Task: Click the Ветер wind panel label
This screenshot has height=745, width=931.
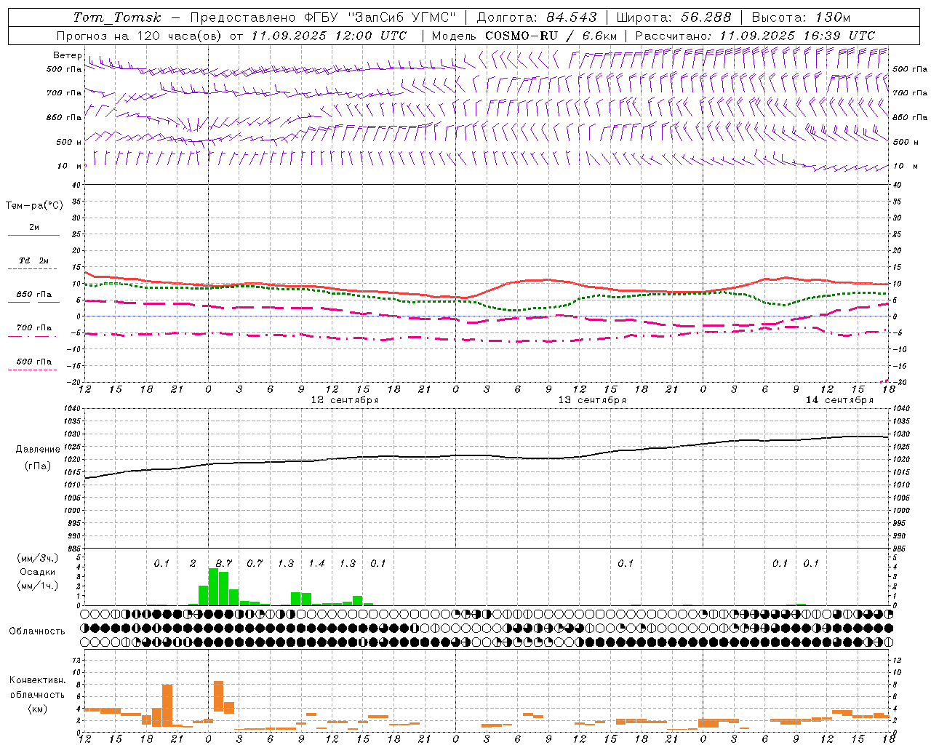Action: coord(67,55)
